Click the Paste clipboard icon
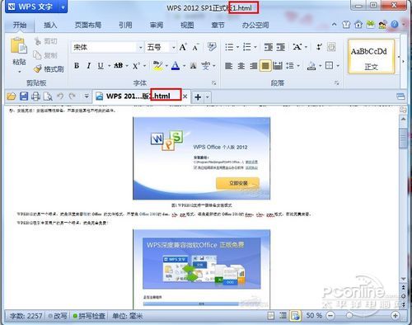 click(x=19, y=45)
